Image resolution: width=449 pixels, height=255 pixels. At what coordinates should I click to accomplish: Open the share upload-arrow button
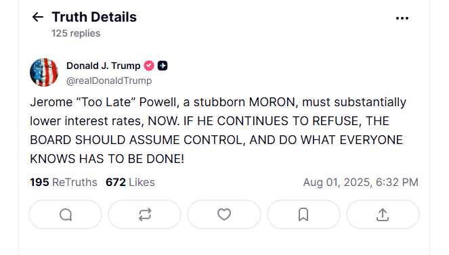(383, 214)
